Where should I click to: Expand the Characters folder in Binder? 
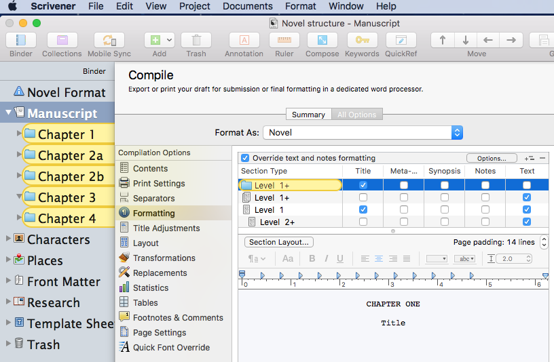tap(8, 239)
